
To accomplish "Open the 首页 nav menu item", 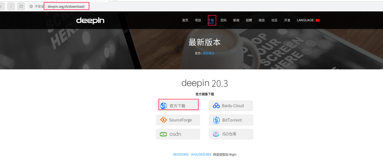I will (185, 20).
